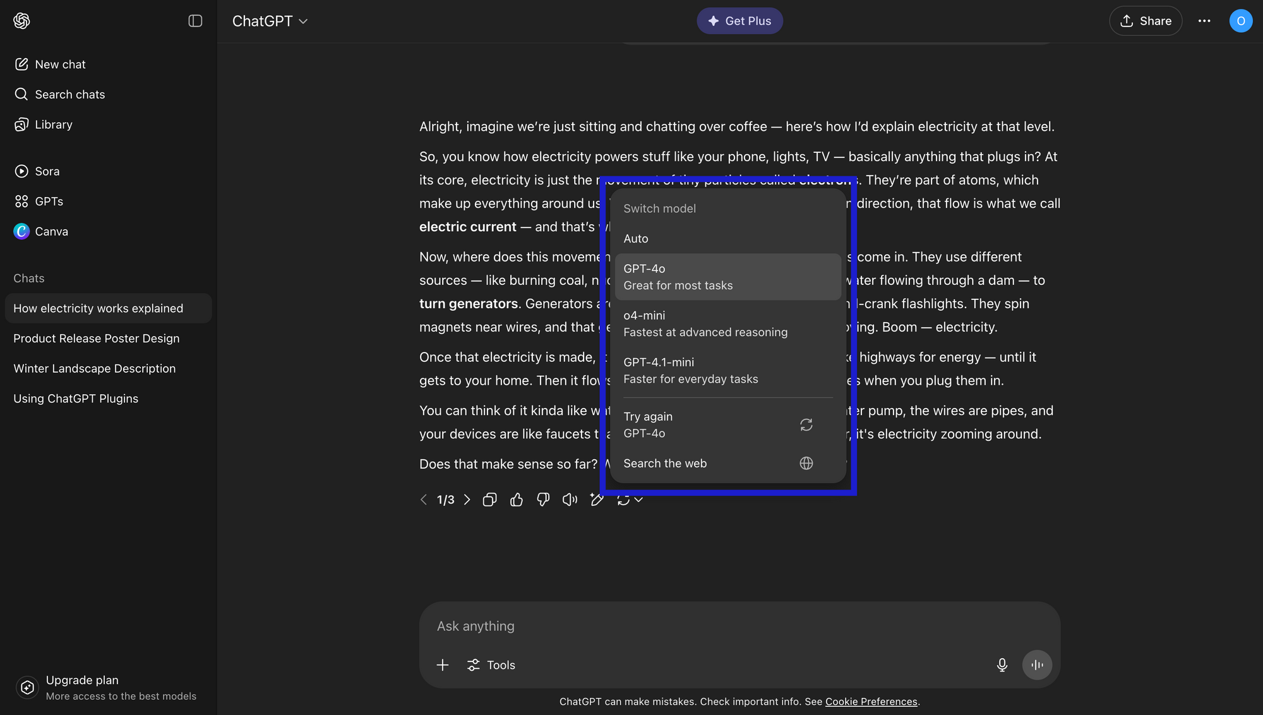This screenshot has width=1263, height=715.
Task: Copy the assistant's response
Action: pos(489,499)
